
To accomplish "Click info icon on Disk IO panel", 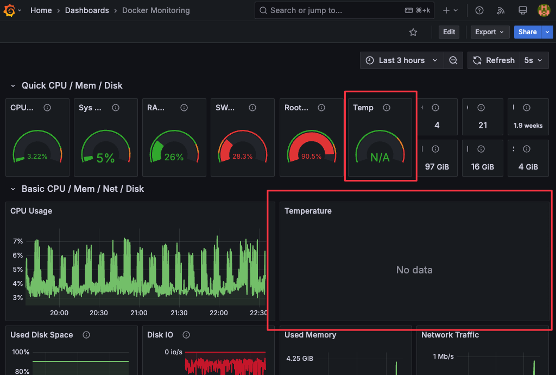I will click(x=186, y=335).
